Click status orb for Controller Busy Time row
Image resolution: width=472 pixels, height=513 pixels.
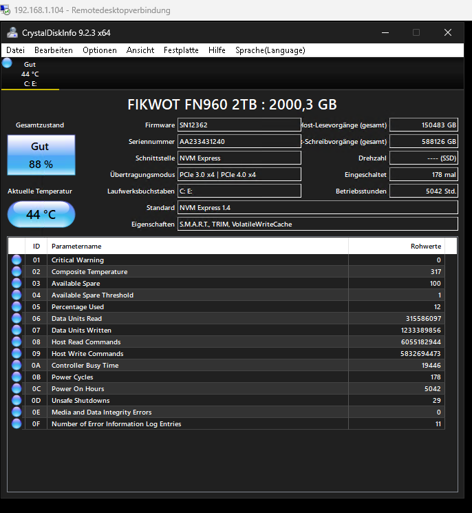[x=17, y=366]
